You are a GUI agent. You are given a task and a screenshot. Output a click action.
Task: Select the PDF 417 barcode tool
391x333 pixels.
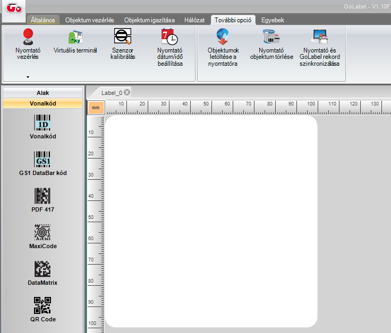pyautogui.click(x=42, y=200)
